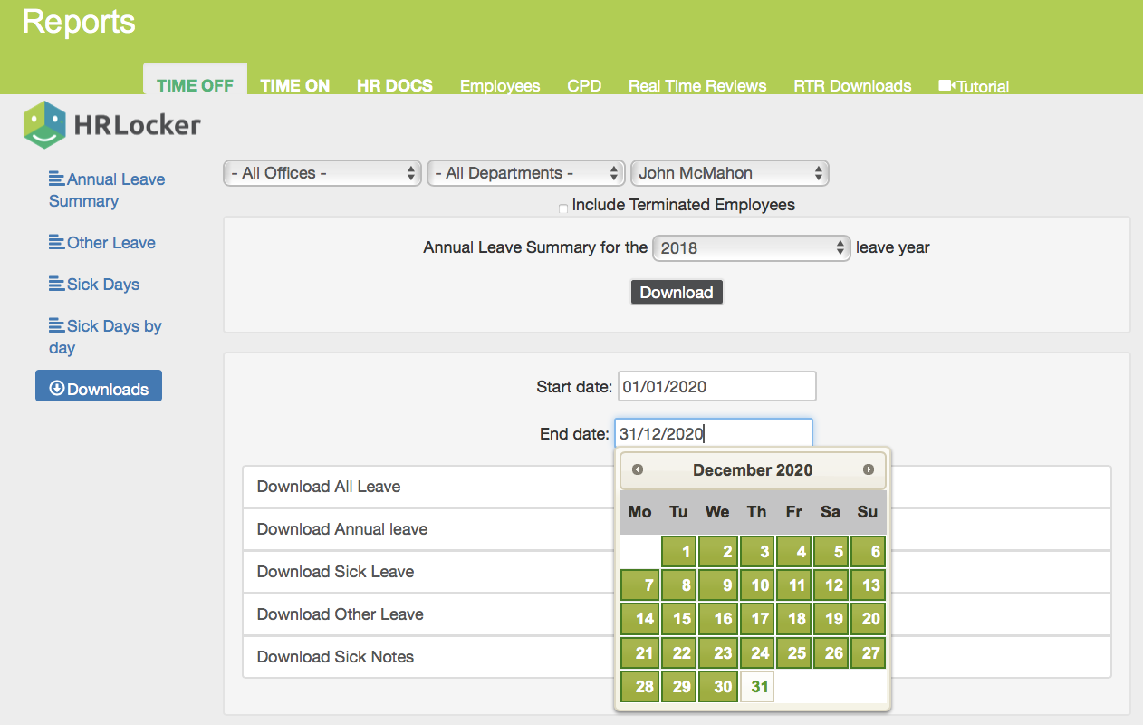Expand the All Offices dropdown
The image size is (1143, 725).
322,173
